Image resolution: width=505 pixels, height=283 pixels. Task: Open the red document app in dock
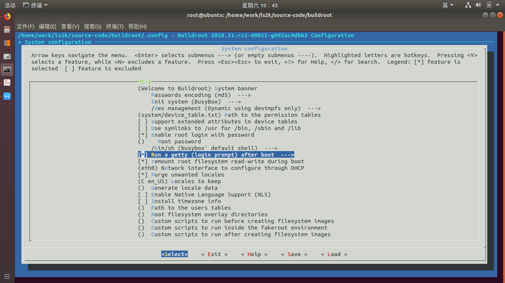tap(7, 83)
